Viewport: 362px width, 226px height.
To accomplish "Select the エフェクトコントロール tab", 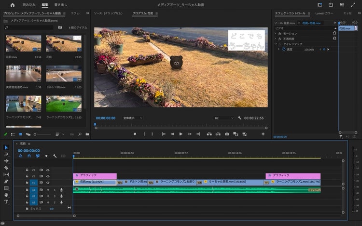I will [x=290, y=13].
